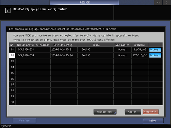The height and width of the screenshot is (128, 171).
Task: Select empty row number 10
Action: 12,102
